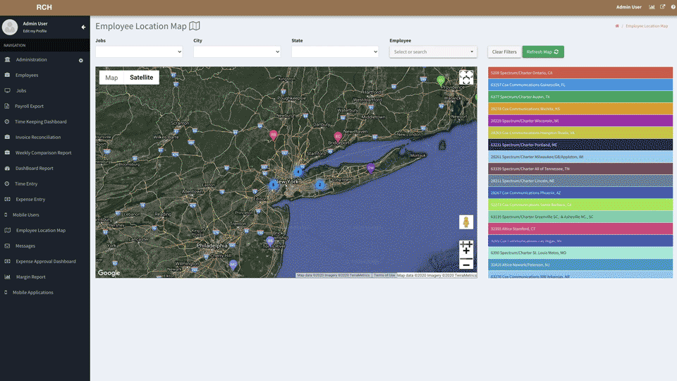This screenshot has height=381, width=677.
Task: Open Time Entry in the sidebar
Action: [x=26, y=184]
